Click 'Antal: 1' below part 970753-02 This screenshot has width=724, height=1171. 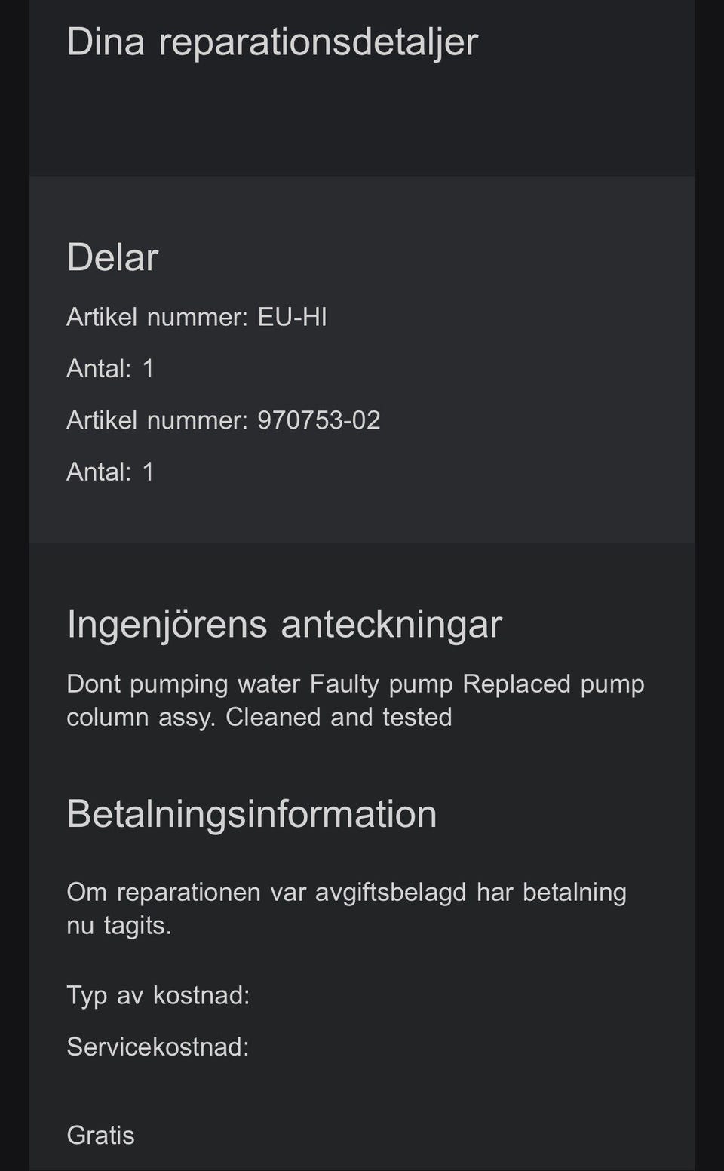[x=110, y=472]
